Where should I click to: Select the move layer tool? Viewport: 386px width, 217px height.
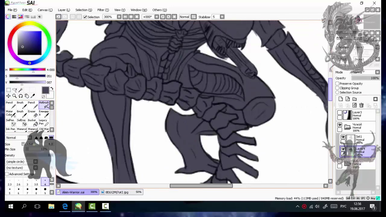[x=8, y=96]
